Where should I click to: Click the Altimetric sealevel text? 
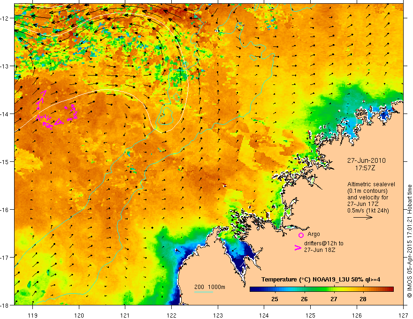371,184
